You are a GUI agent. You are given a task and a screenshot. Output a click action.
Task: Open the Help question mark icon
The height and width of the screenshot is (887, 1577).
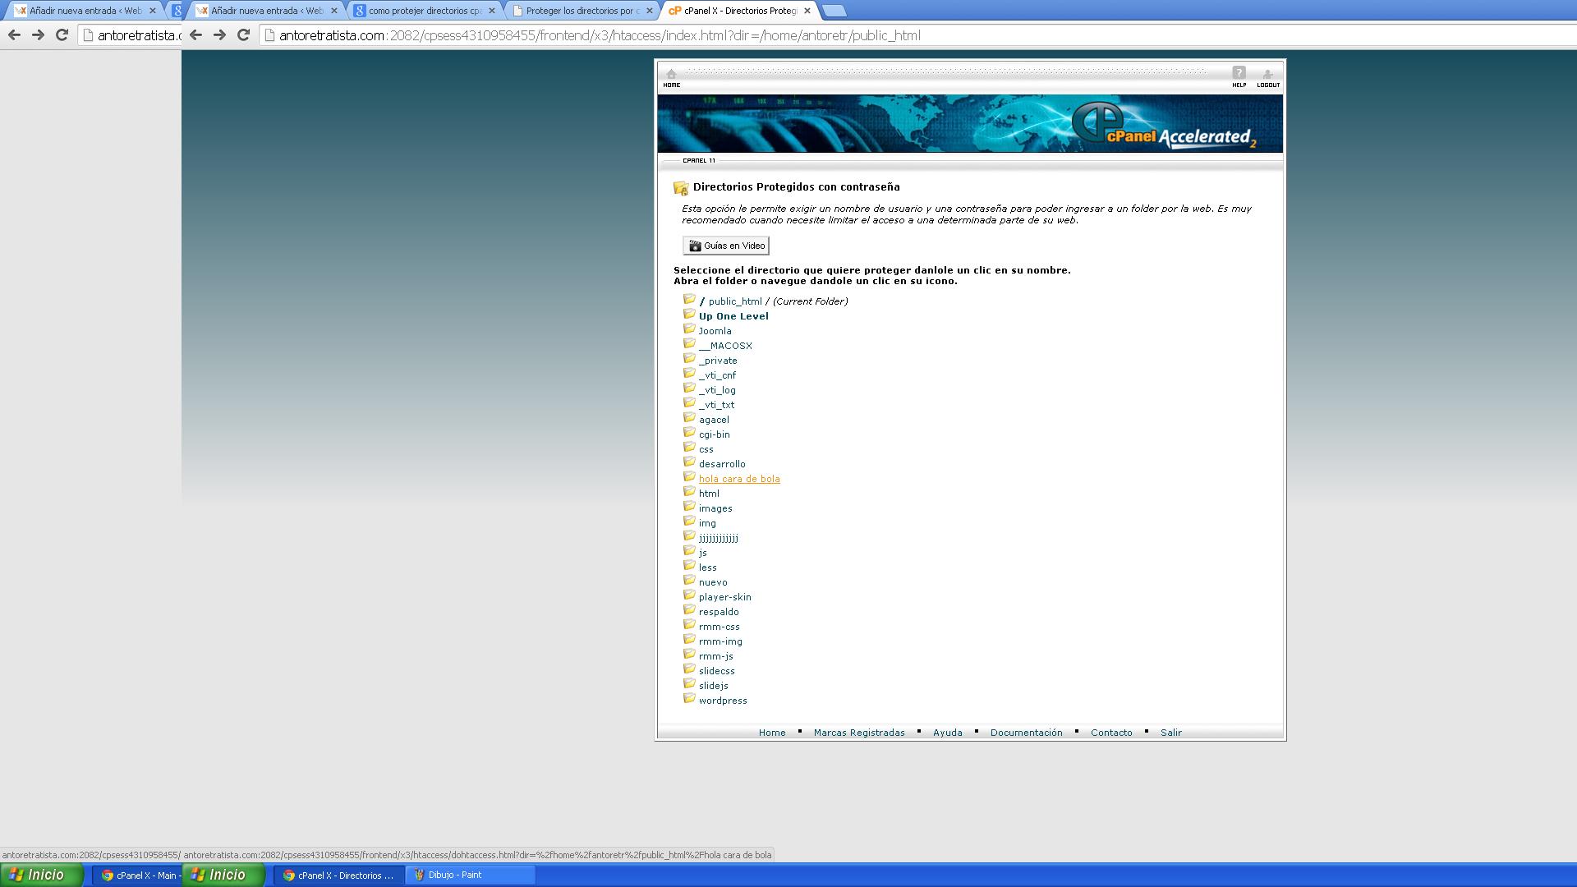(1239, 75)
